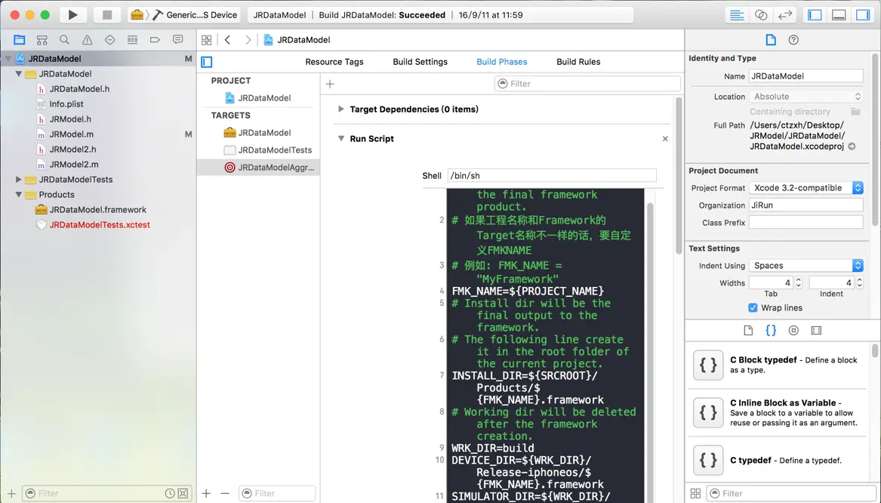Viewport: 881px width, 503px height.
Task: Open the Project Format dropdown
Action: 806,188
